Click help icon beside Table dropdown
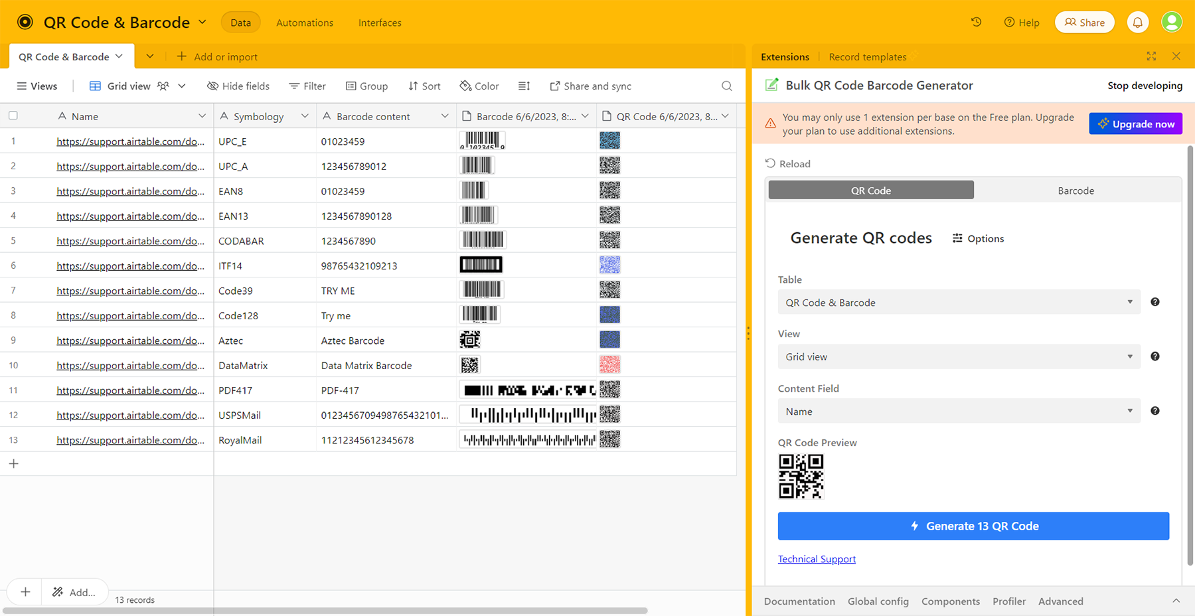Viewport: 1195px width, 616px height. point(1155,302)
